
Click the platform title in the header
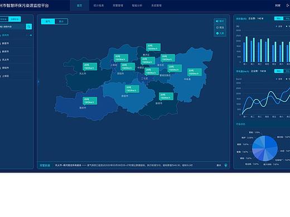pos(25,6)
